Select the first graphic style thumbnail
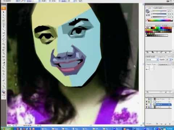This screenshot has height=130, width=174. [148, 68]
